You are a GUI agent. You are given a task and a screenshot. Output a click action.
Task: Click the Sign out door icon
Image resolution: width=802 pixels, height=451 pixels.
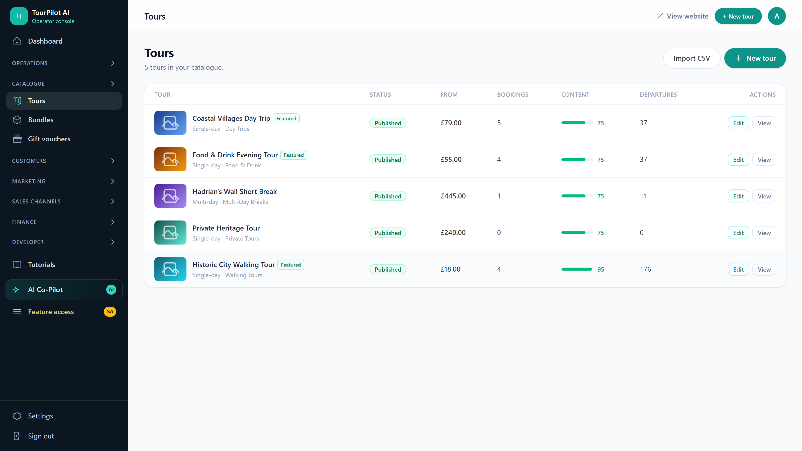[x=17, y=436]
